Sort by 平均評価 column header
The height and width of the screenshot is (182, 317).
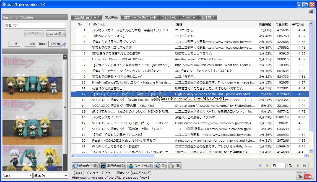pyautogui.click(x=298, y=24)
